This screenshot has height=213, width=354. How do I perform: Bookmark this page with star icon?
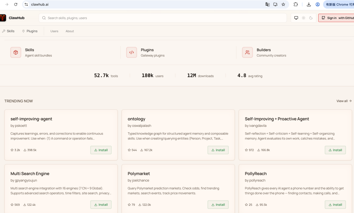pos(283,4)
